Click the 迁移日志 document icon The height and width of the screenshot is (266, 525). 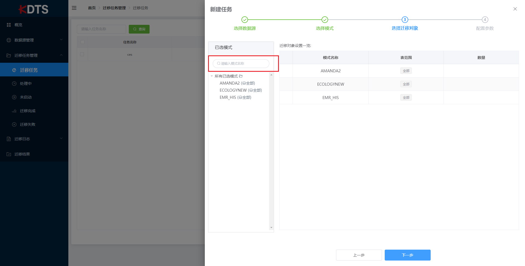coord(9,139)
